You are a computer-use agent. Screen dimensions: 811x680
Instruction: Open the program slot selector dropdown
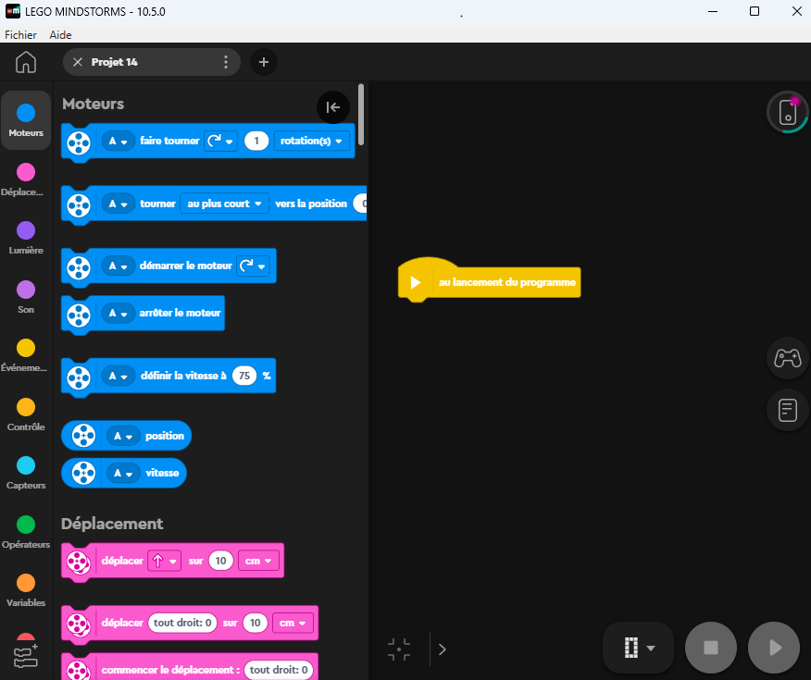[x=639, y=648]
